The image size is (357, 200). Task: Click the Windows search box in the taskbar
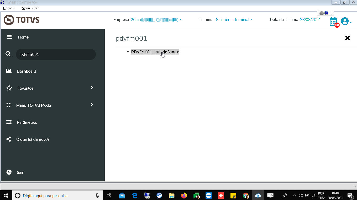coord(57,196)
